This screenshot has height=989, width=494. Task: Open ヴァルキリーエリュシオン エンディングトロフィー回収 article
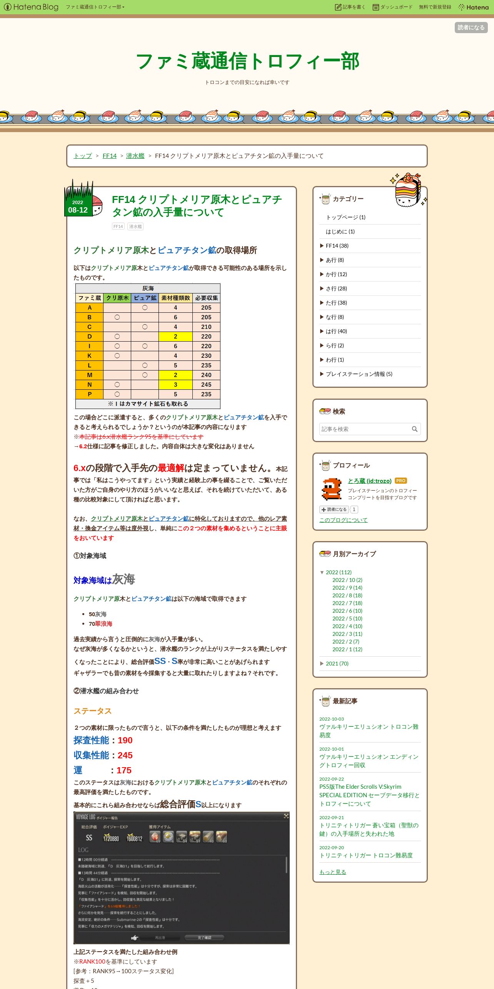[x=369, y=761]
